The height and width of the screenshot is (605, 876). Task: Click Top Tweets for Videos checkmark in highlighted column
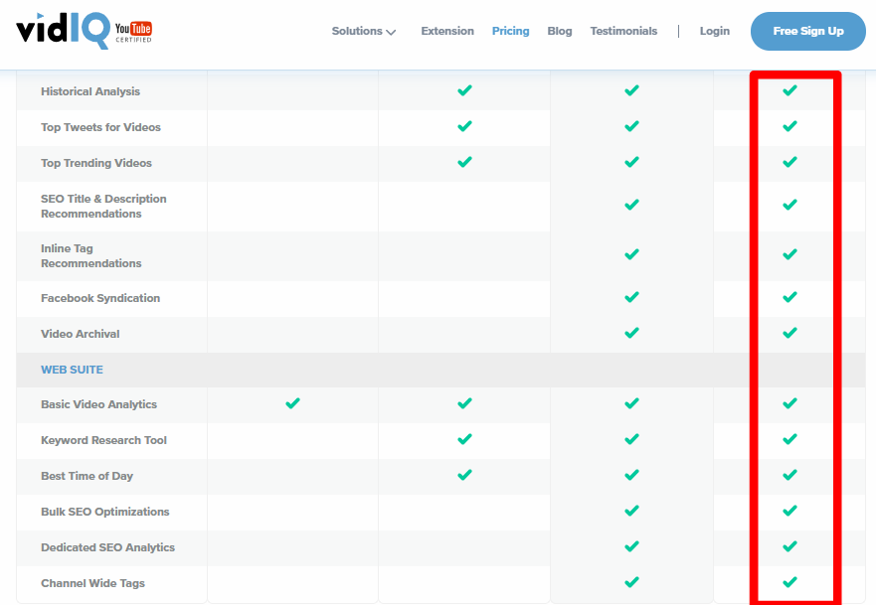(789, 126)
